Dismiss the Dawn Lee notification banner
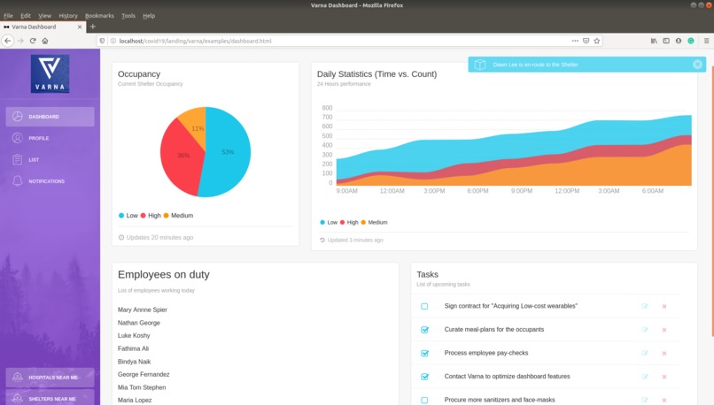714x405 pixels. [697, 65]
